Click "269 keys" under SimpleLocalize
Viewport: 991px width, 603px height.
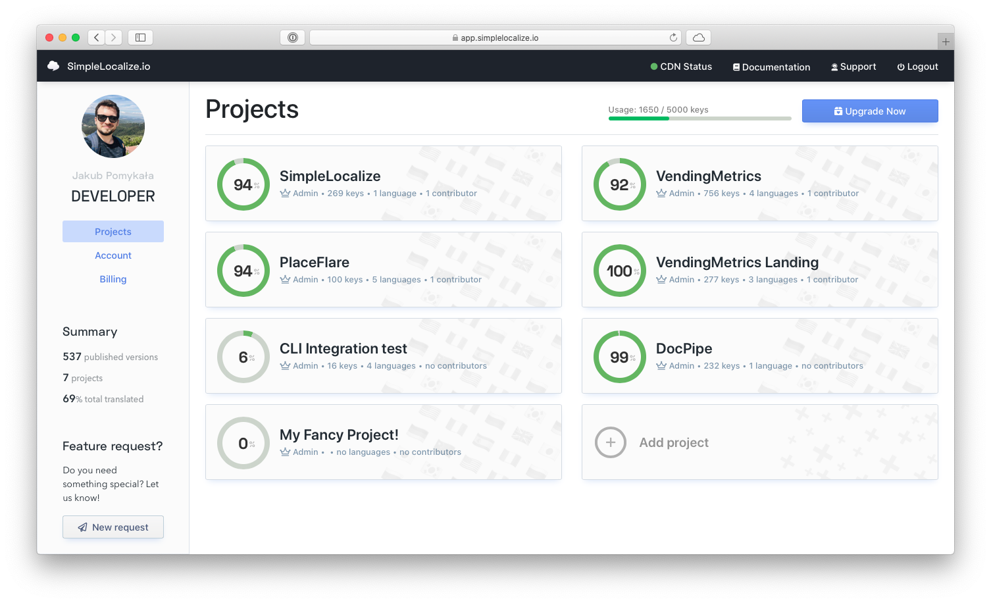tap(345, 193)
